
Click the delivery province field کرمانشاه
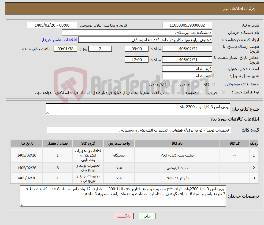pos(187,69)
